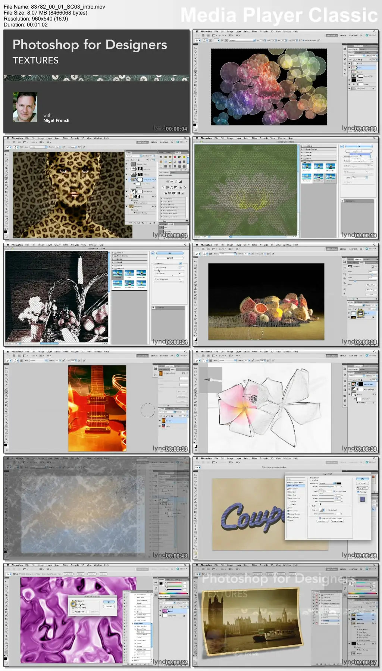The image size is (382, 671).
Task: Collapse the filter list arrow beside OK, 00:00:19 frame
Action: click(x=342, y=147)
